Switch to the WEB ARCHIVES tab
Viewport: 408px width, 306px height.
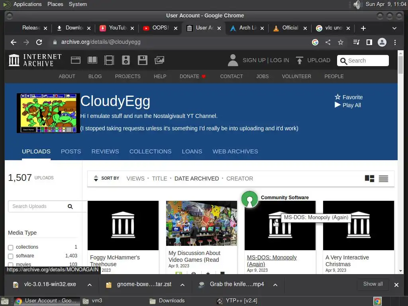pos(235,151)
